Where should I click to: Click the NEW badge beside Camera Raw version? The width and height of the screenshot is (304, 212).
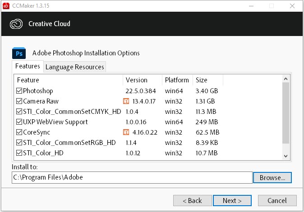126,101
